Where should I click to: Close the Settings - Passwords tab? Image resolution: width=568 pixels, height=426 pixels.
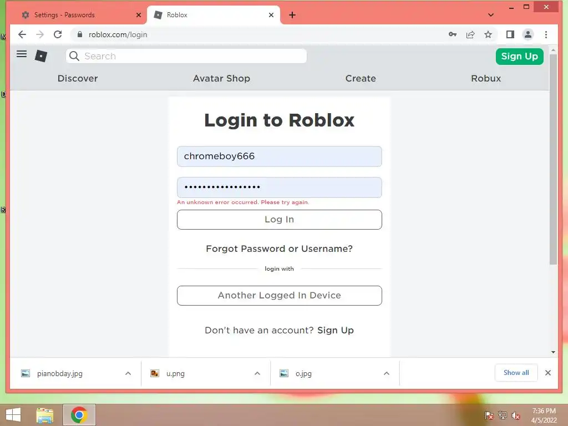click(x=138, y=15)
